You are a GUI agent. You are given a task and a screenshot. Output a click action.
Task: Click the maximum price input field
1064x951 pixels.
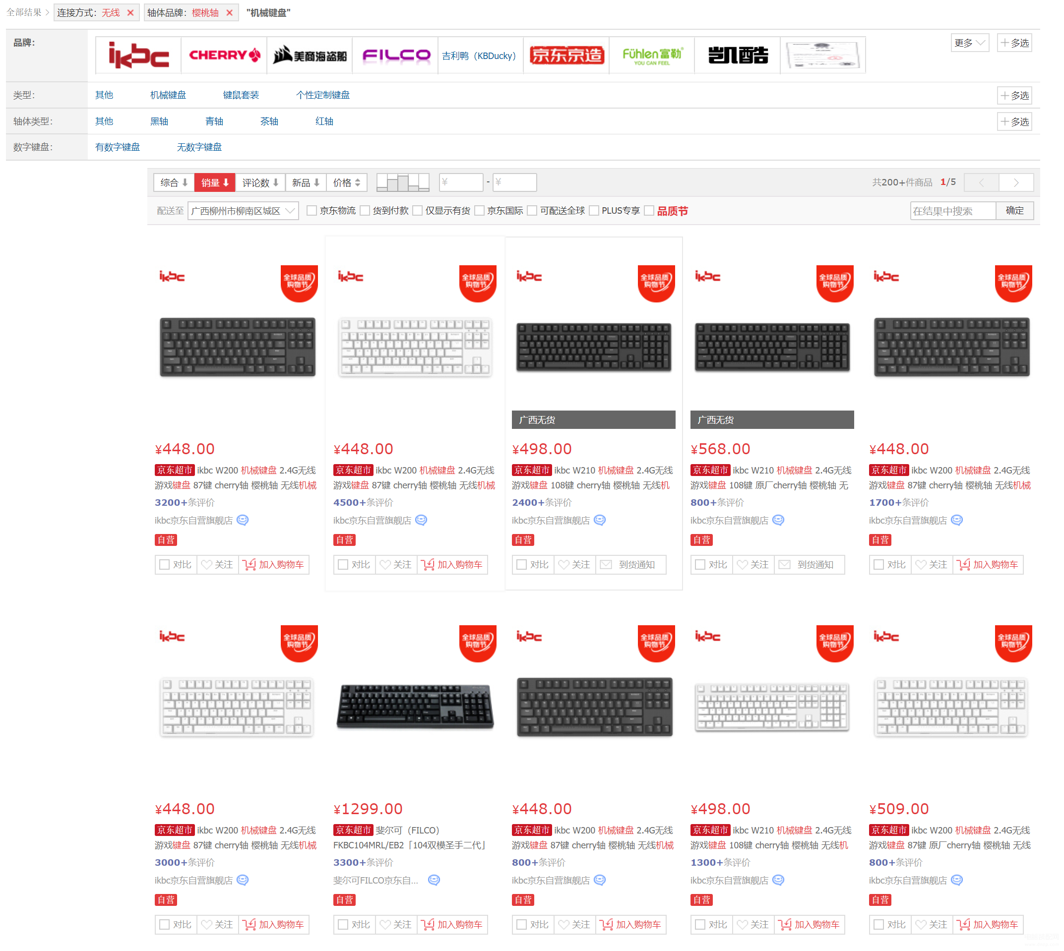click(514, 182)
